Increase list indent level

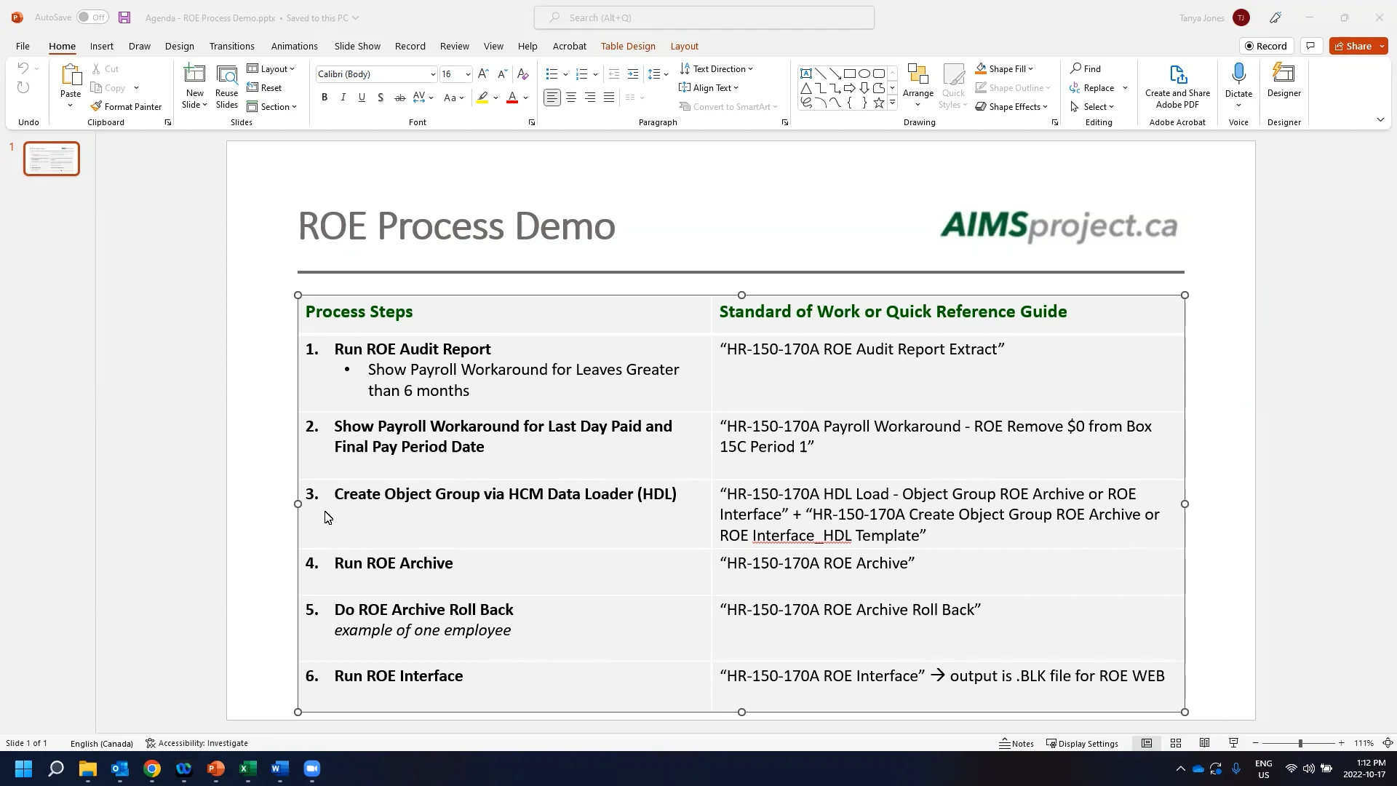click(633, 74)
